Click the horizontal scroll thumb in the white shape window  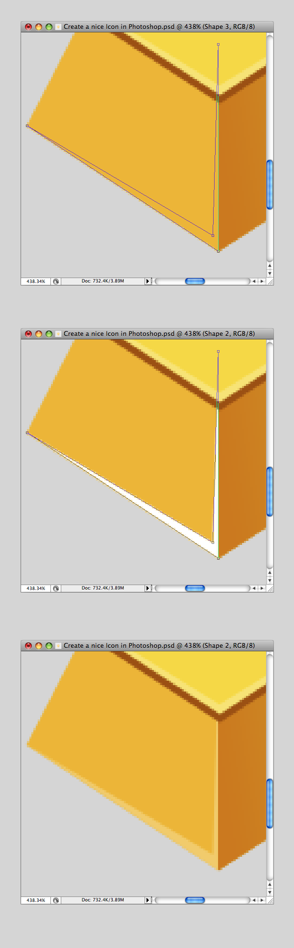195,589
